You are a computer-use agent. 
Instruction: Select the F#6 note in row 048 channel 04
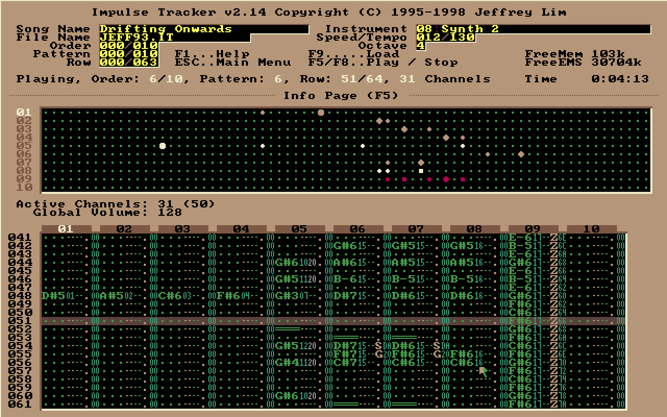click(229, 296)
